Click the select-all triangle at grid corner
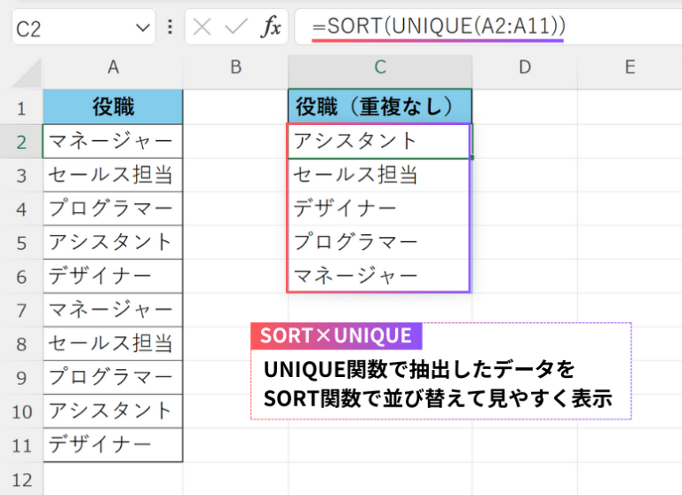The height and width of the screenshot is (495, 682). point(27,73)
